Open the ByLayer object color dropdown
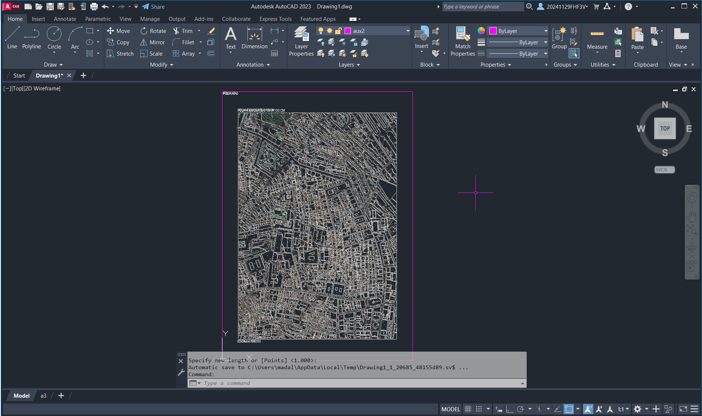 pyautogui.click(x=545, y=31)
